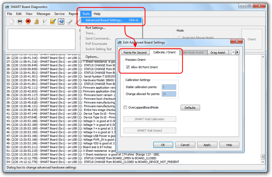This screenshot has width=272, height=177.
Task: Select log line 53 'BOARD_OPEN to BOARD_CLOSED'
Action: tap(81, 158)
